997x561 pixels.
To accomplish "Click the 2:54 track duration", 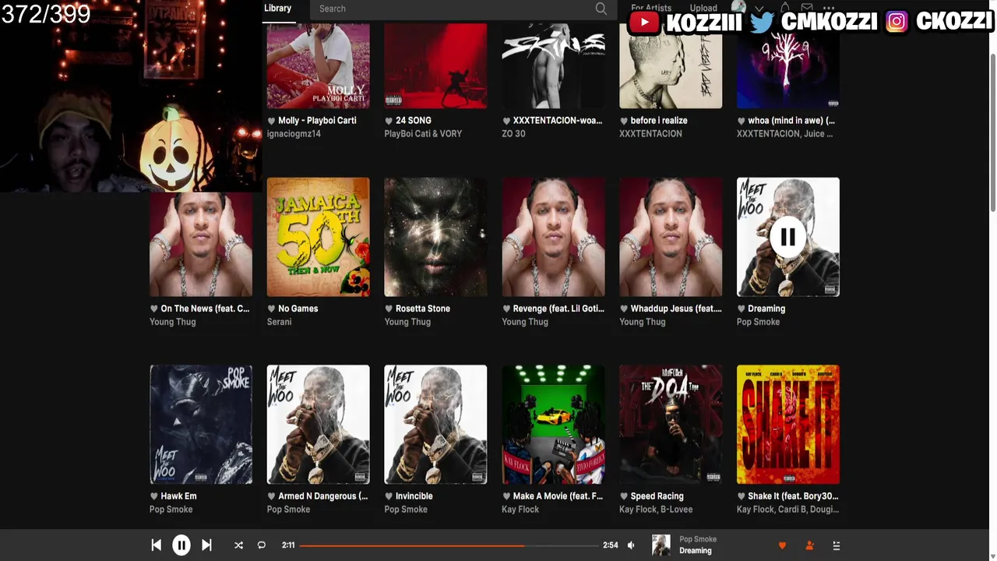I will 611,545.
